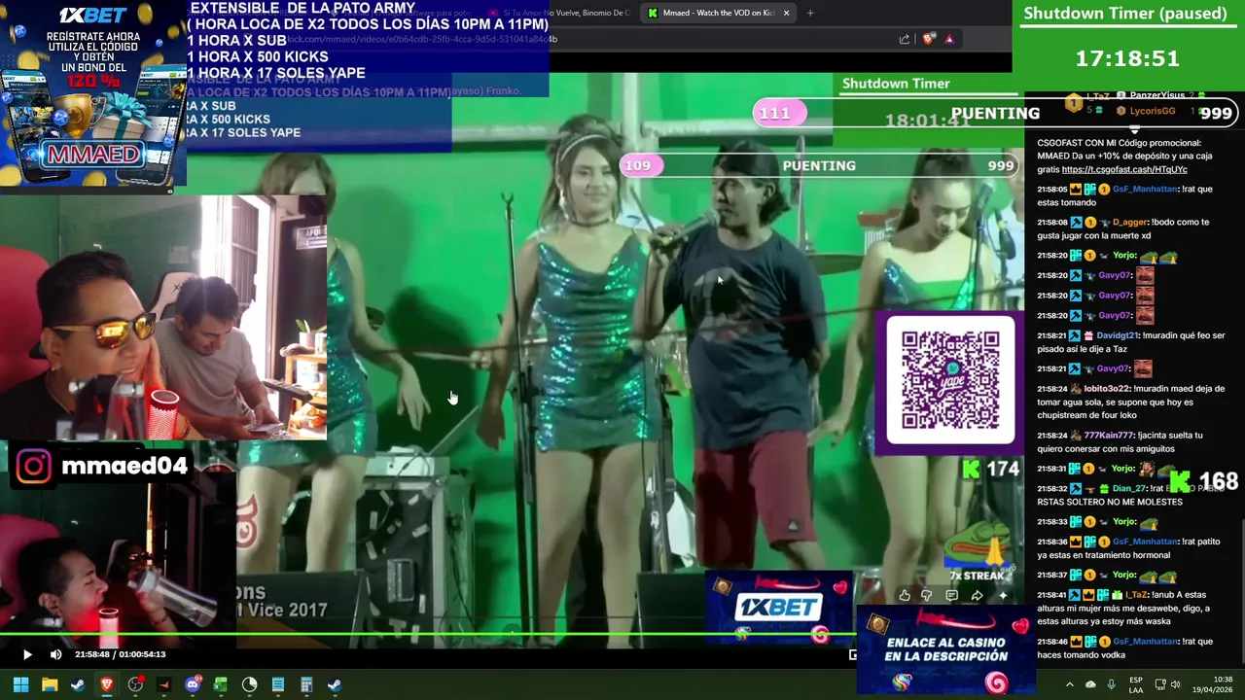Open Calculator from taskbar
The image size is (1245, 700).
point(306,684)
